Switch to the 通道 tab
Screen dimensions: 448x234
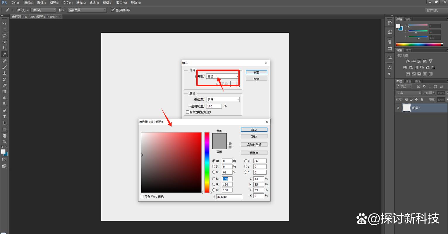point(408,81)
